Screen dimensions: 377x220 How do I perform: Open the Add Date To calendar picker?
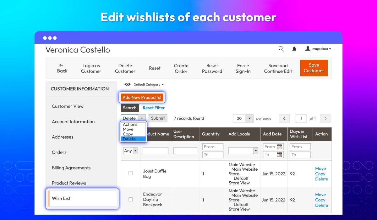(x=279, y=155)
